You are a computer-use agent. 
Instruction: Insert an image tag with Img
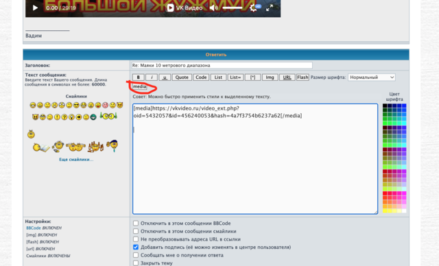[x=270, y=77]
